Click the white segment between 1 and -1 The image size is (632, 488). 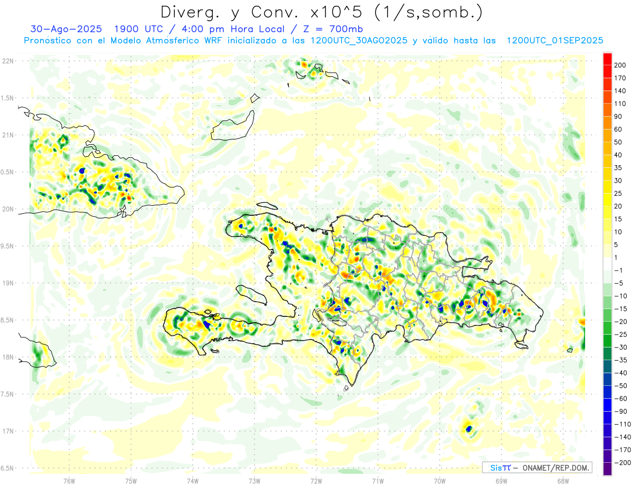pyautogui.click(x=607, y=264)
